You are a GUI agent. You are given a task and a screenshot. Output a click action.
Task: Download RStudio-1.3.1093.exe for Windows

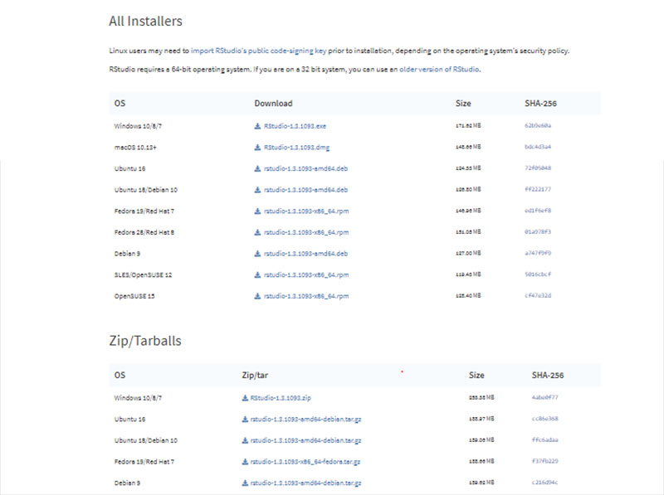[x=295, y=126]
